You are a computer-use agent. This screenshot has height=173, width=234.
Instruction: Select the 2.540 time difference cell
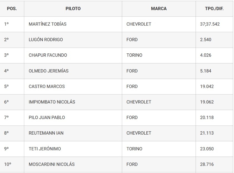(x=206, y=40)
